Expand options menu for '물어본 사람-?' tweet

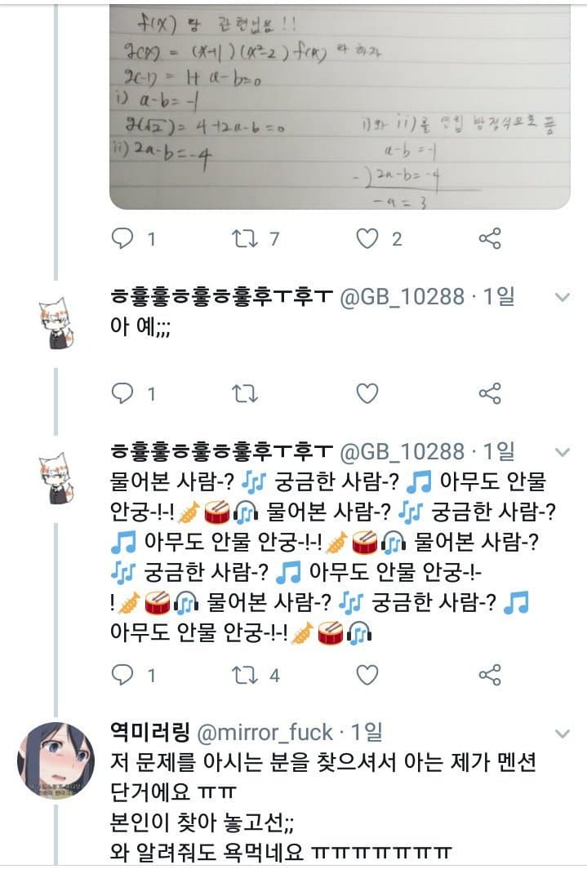(562, 451)
